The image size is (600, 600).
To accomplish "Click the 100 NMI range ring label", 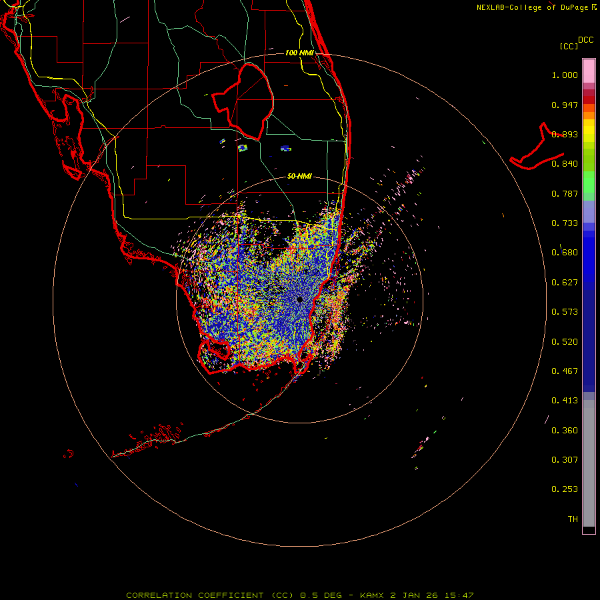I will (x=299, y=53).
